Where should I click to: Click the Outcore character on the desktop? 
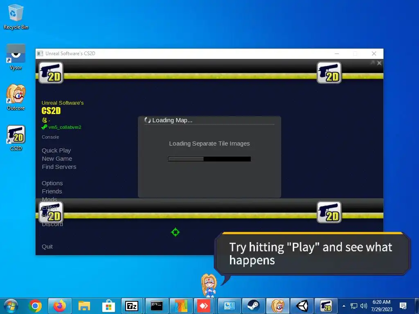click(209, 285)
